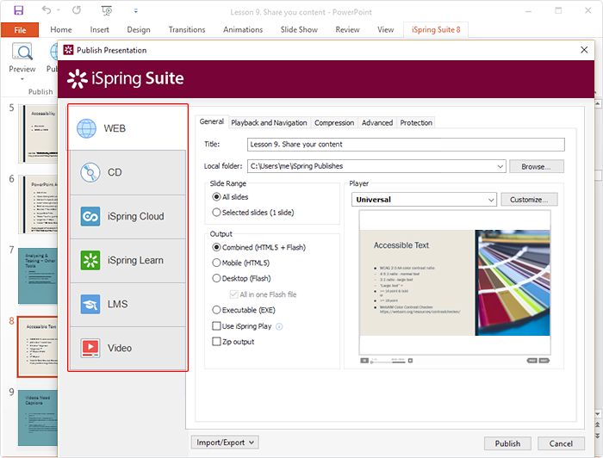Pick the iSpring Learn green icon
Viewport: 603px width, 458px height.
tap(90, 260)
